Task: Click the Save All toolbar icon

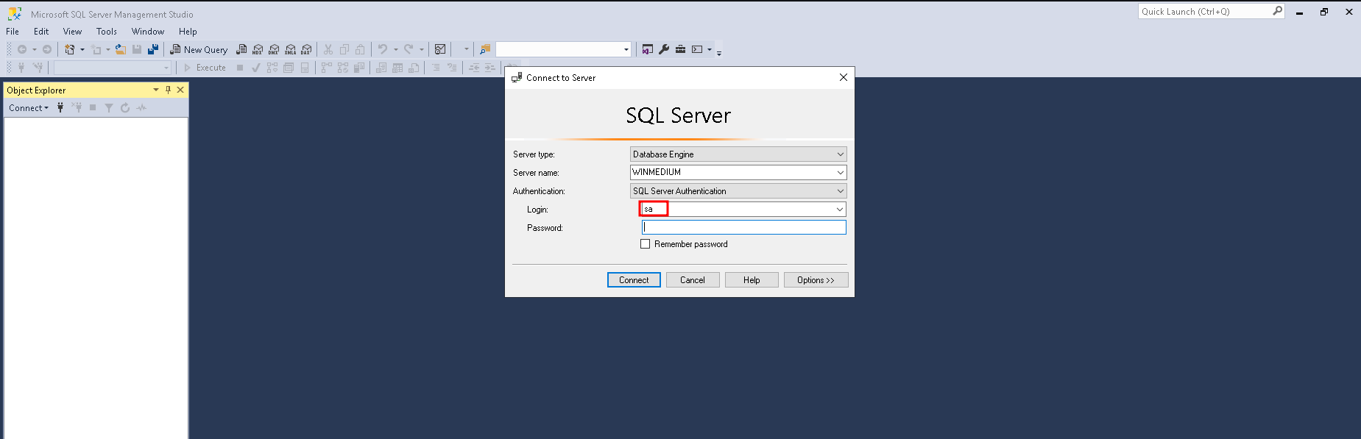Action: click(x=153, y=49)
